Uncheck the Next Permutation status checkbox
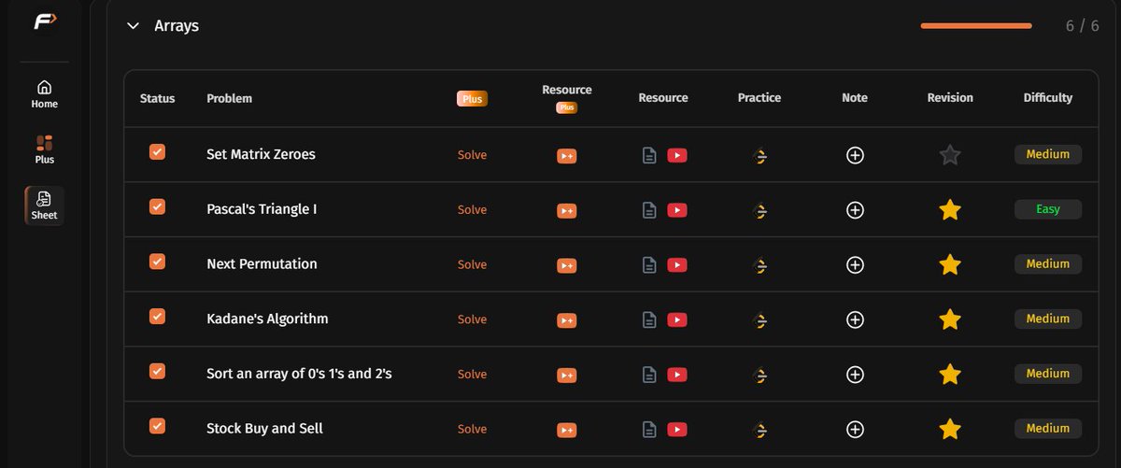The height and width of the screenshot is (468, 1121). pyautogui.click(x=157, y=262)
